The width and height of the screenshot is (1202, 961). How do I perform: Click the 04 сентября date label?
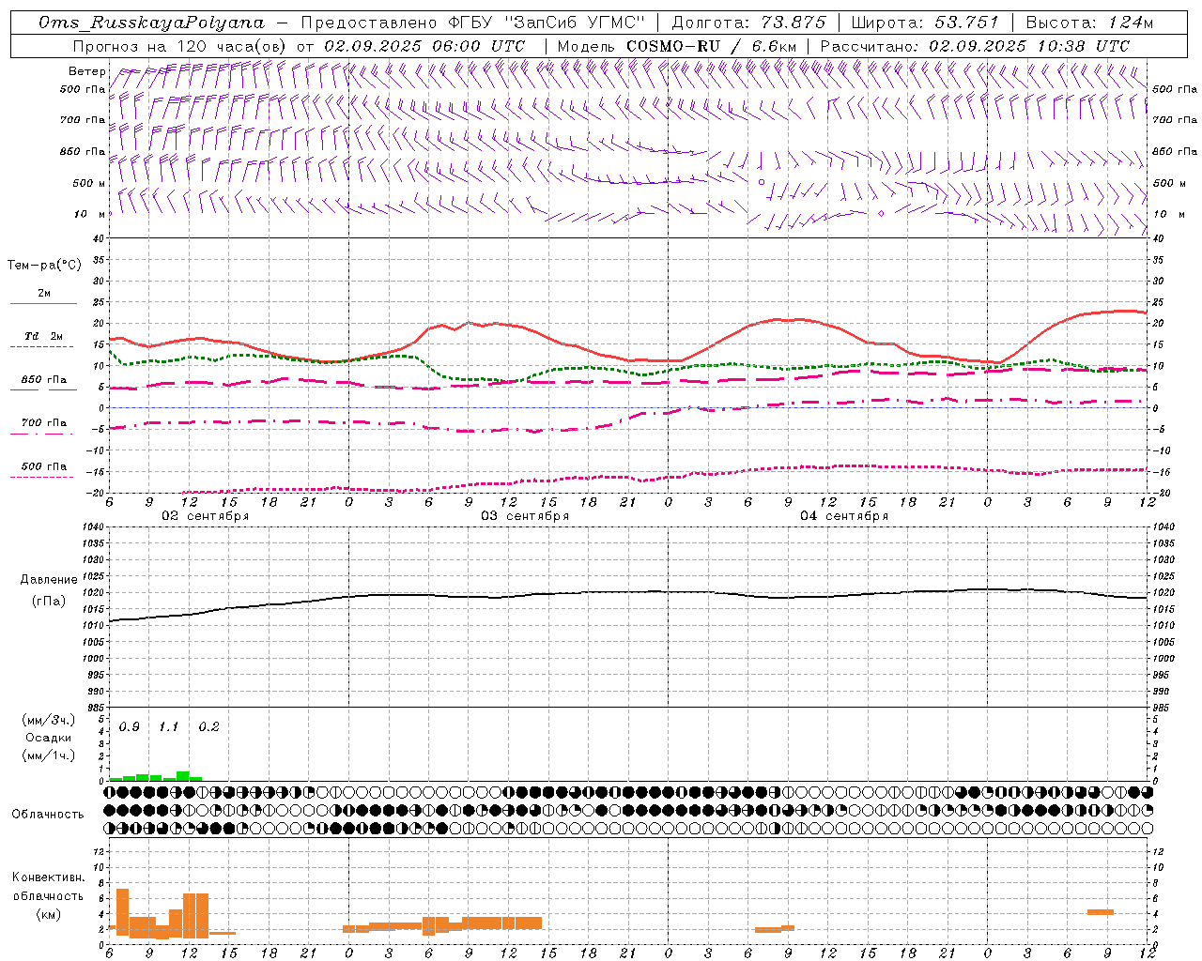point(844,516)
